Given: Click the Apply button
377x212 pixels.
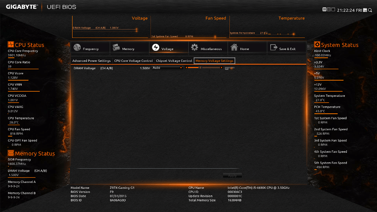Looking at the screenshot, I should (232, 176).
